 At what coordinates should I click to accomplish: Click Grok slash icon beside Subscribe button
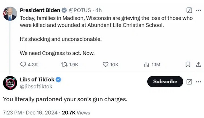(189, 82)
